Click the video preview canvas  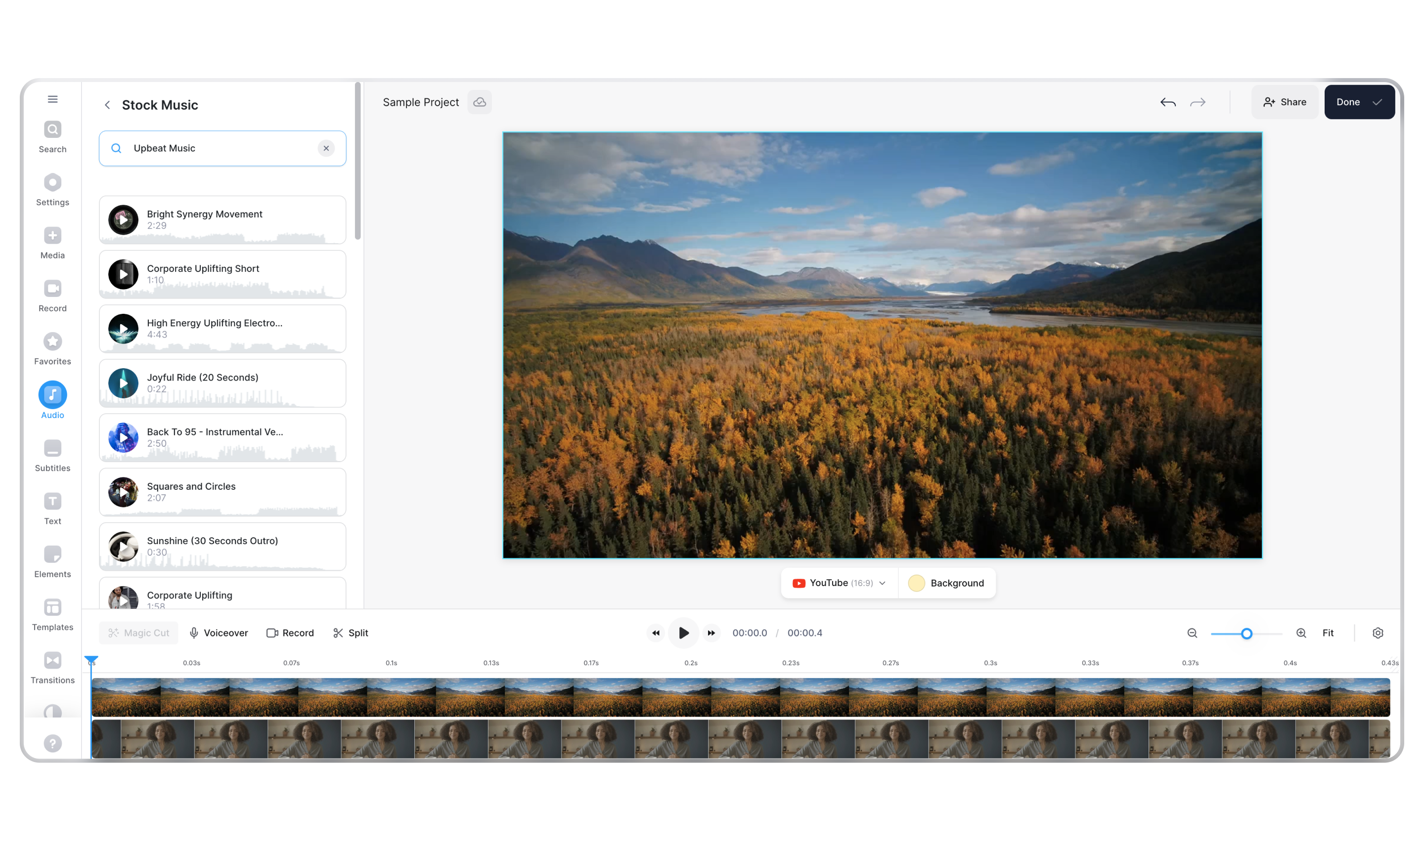pos(882,344)
